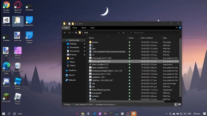Open Desktop in navigation pane
Image resolution: width=207 pixels, height=116 pixels.
tap(73, 44)
